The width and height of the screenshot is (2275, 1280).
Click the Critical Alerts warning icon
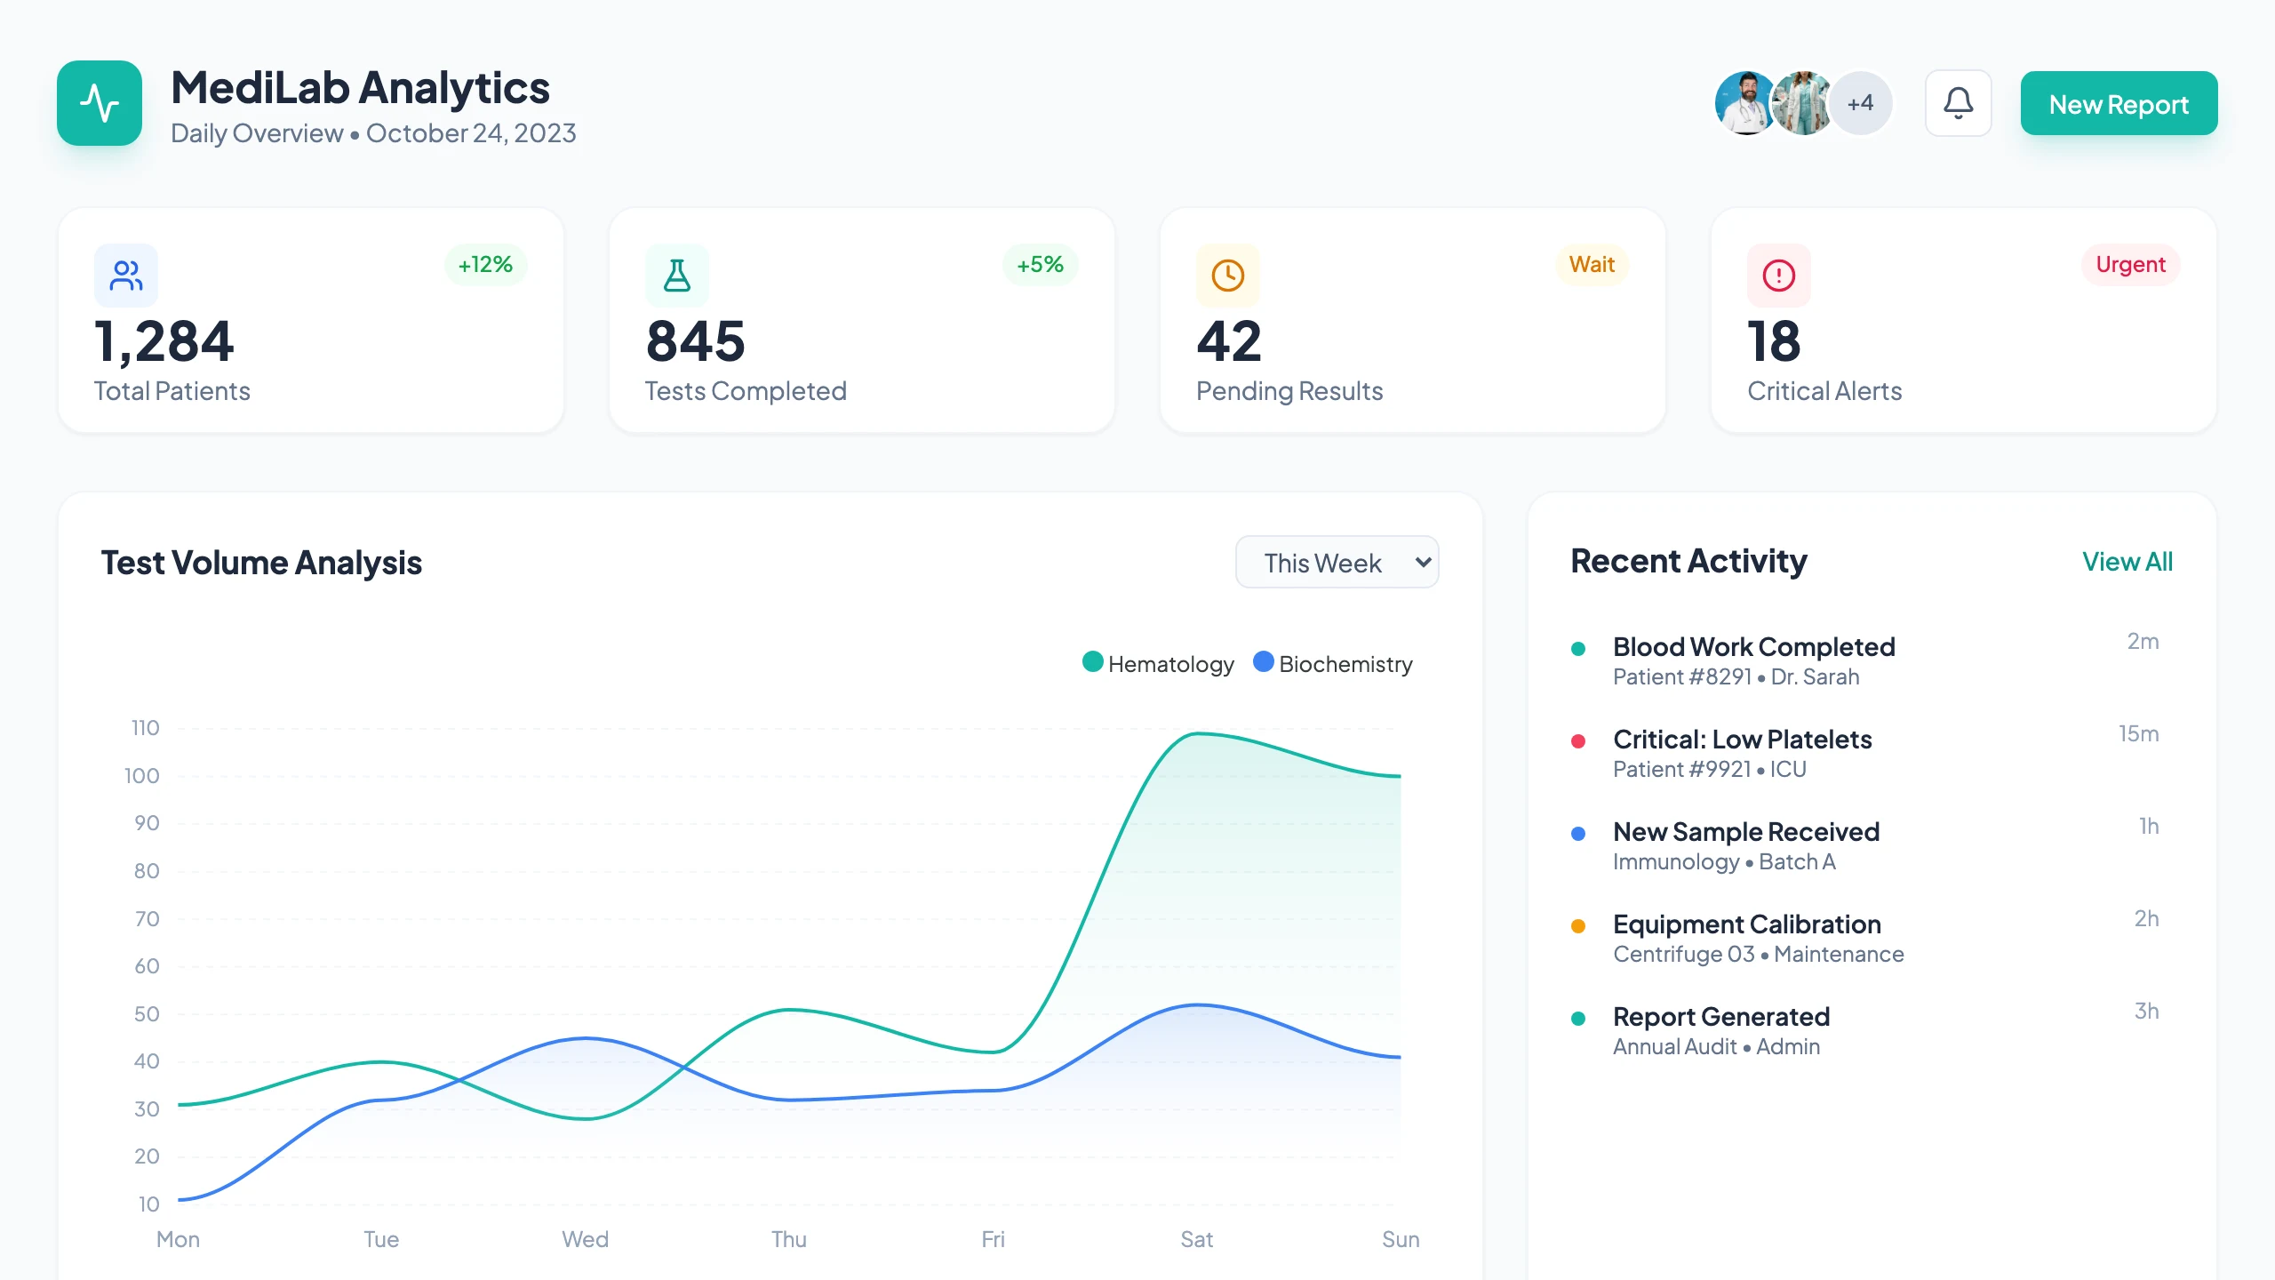point(1779,276)
